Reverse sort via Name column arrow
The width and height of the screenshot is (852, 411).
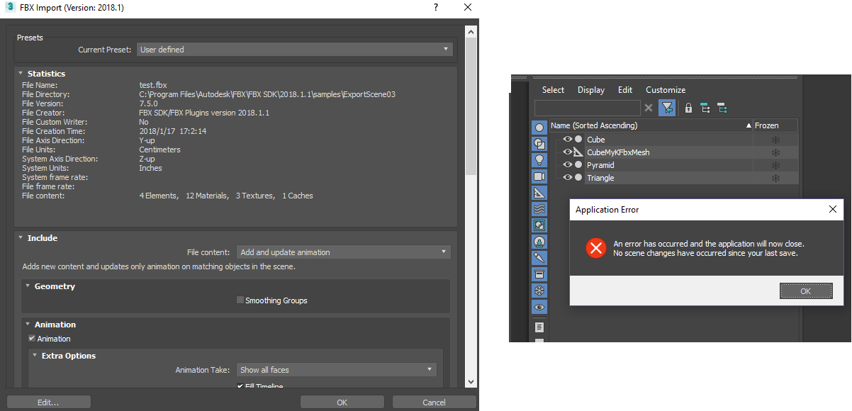point(748,125)
